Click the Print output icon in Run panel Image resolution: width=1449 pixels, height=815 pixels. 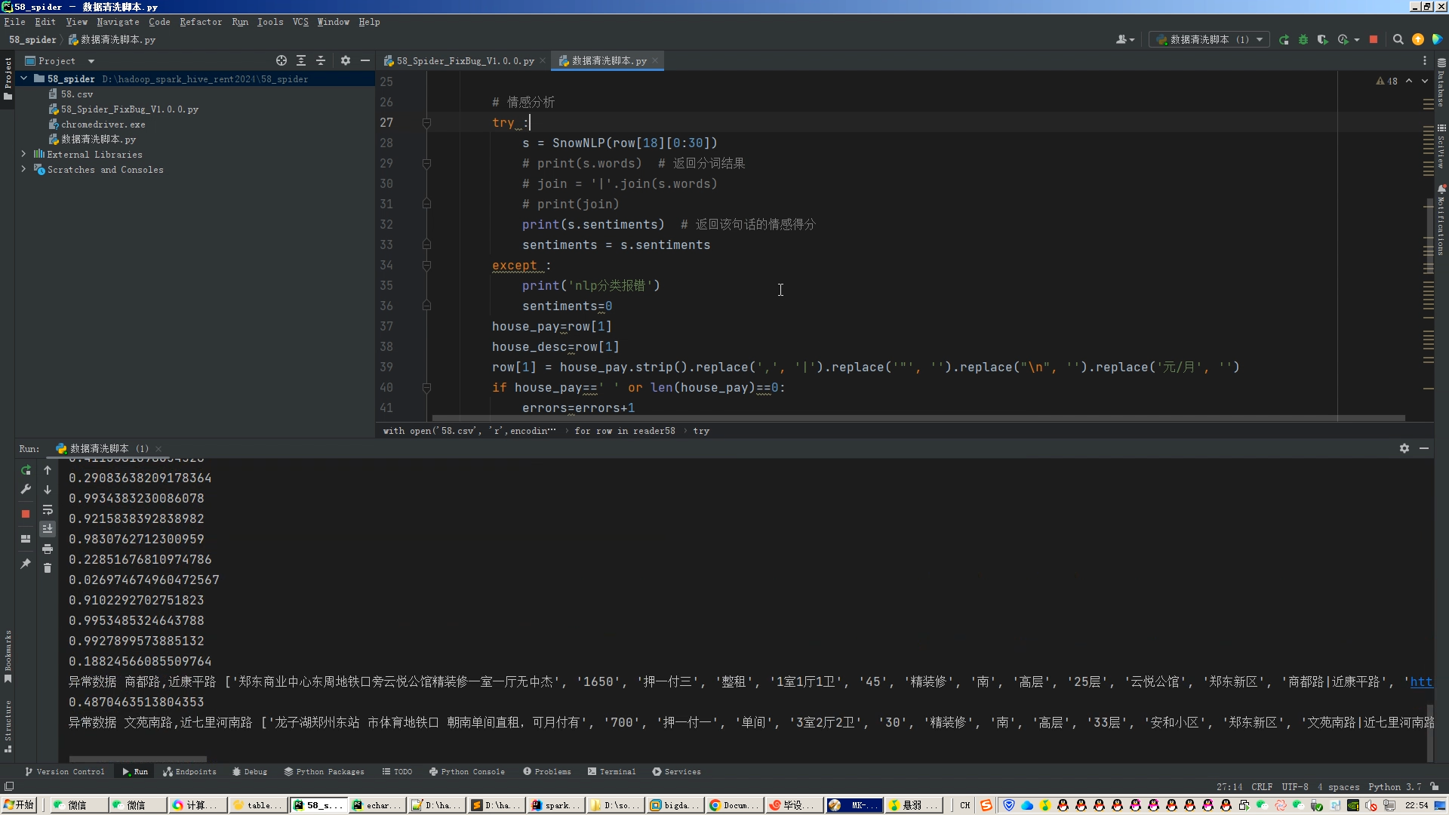(48, 549)
